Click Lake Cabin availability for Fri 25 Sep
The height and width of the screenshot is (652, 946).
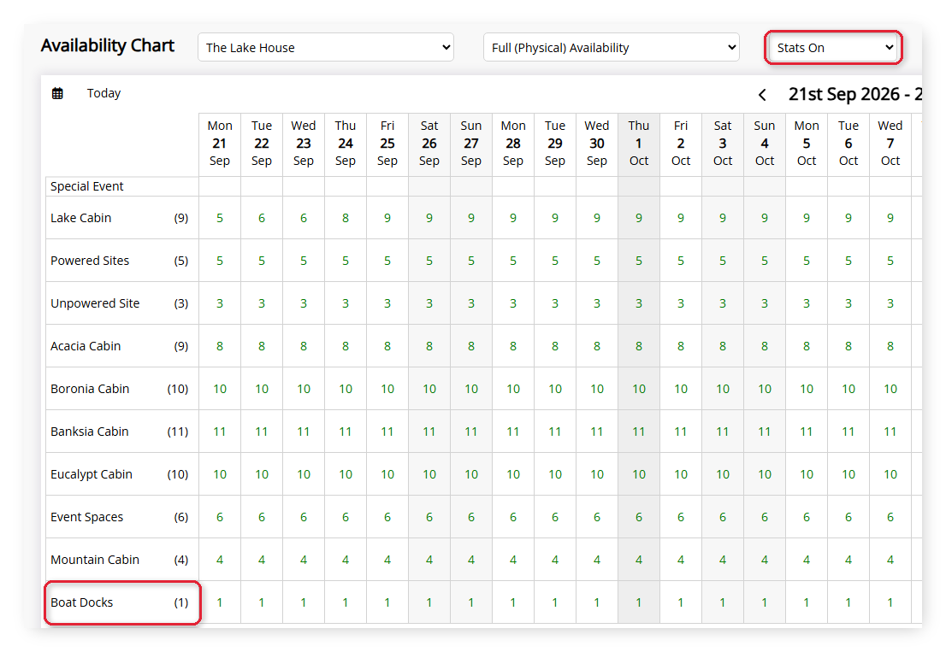pyautogui.click(x=387, y=218)
